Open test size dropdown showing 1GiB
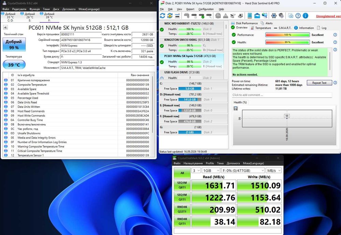Image resolution: width=341 pixels, height=235 pixels. pyautogui.click(x=211, y=170)
